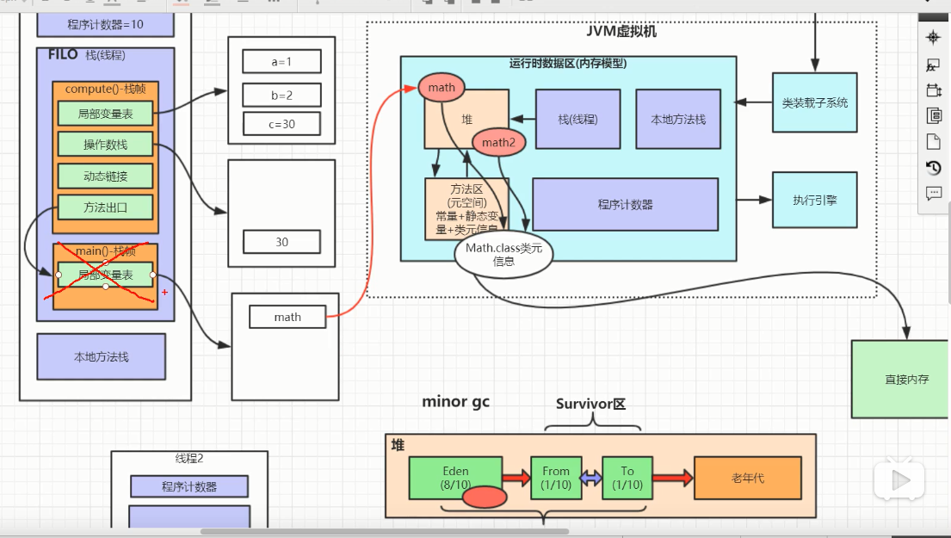Select the 动态链接 block
Screen dimensions: 951x538
pos(106,176)
